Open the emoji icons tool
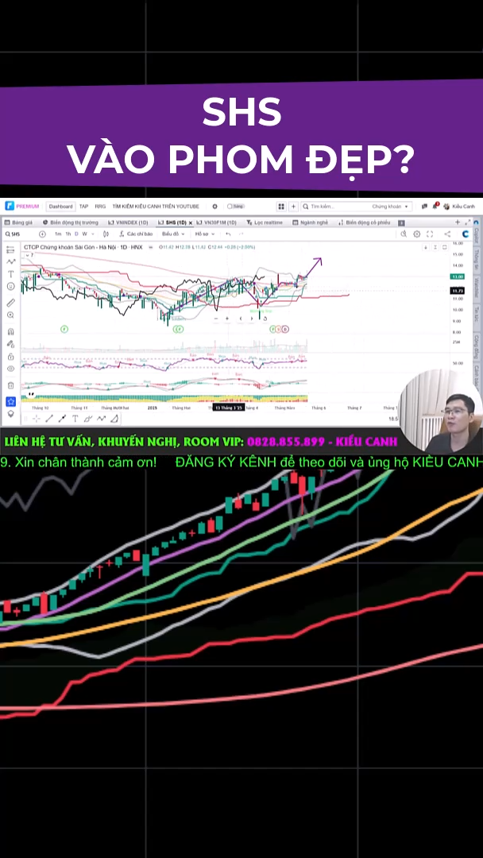Screen dimensions: 483x858 (10, 286)
